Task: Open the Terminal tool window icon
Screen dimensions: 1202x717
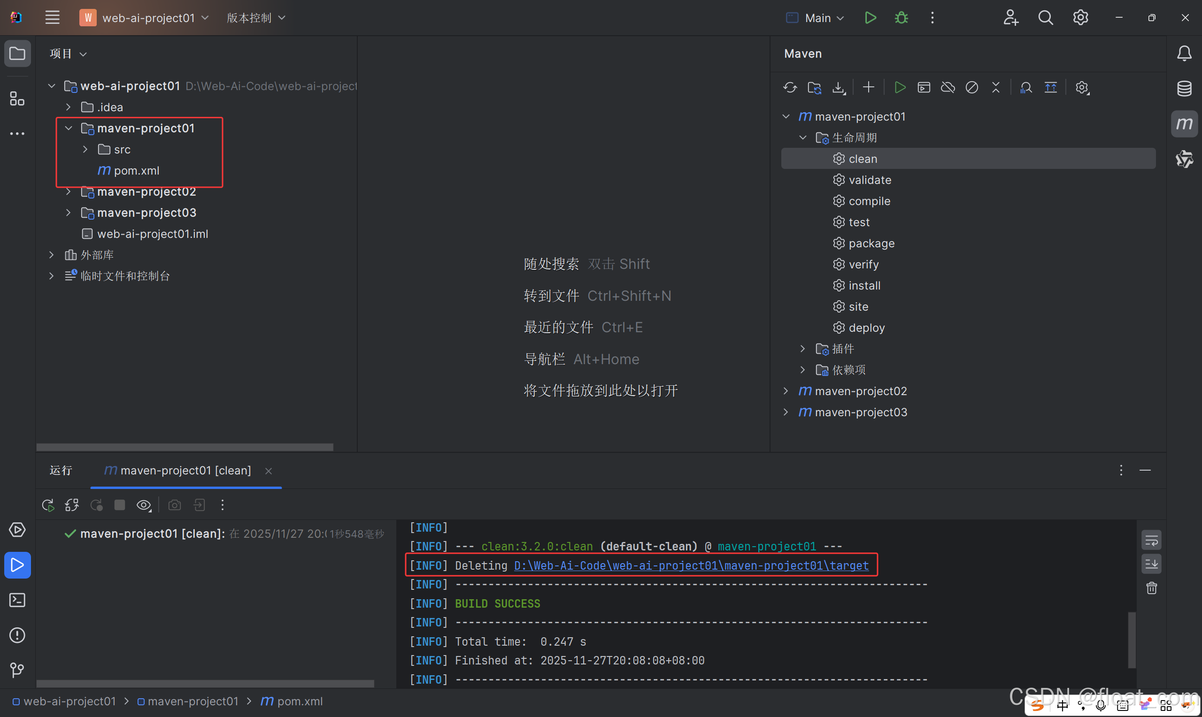Action: coord(17,600)
